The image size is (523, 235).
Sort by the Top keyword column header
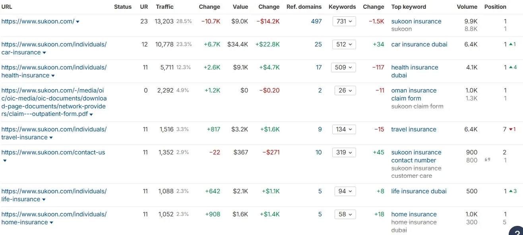[409, 7]
